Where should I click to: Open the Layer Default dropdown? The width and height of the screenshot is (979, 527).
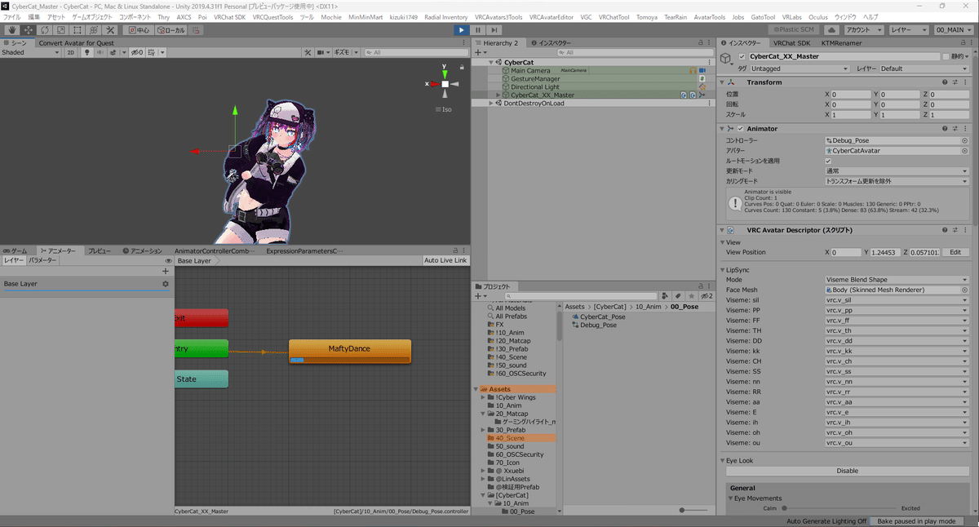pos(923,69)
